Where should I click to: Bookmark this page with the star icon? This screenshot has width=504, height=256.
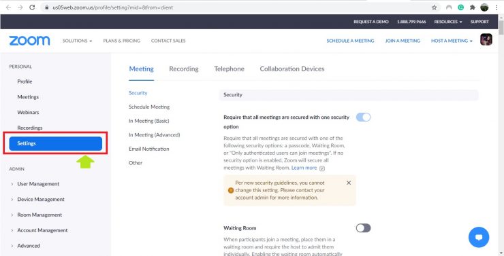pyautogui.click(x=434, y=7)
